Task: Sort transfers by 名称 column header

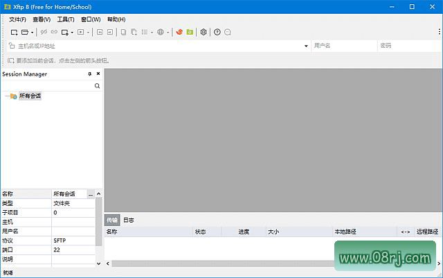Action: (149, 232)
